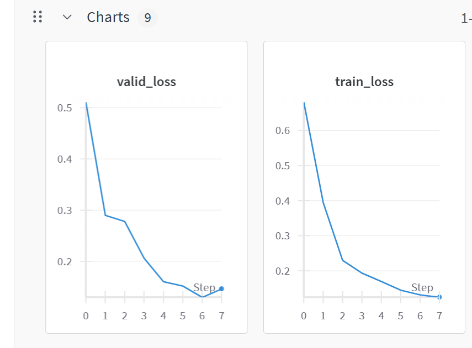
Task: Click the pagination indicator starting with 1-
Action: click(x=466, y=19)
